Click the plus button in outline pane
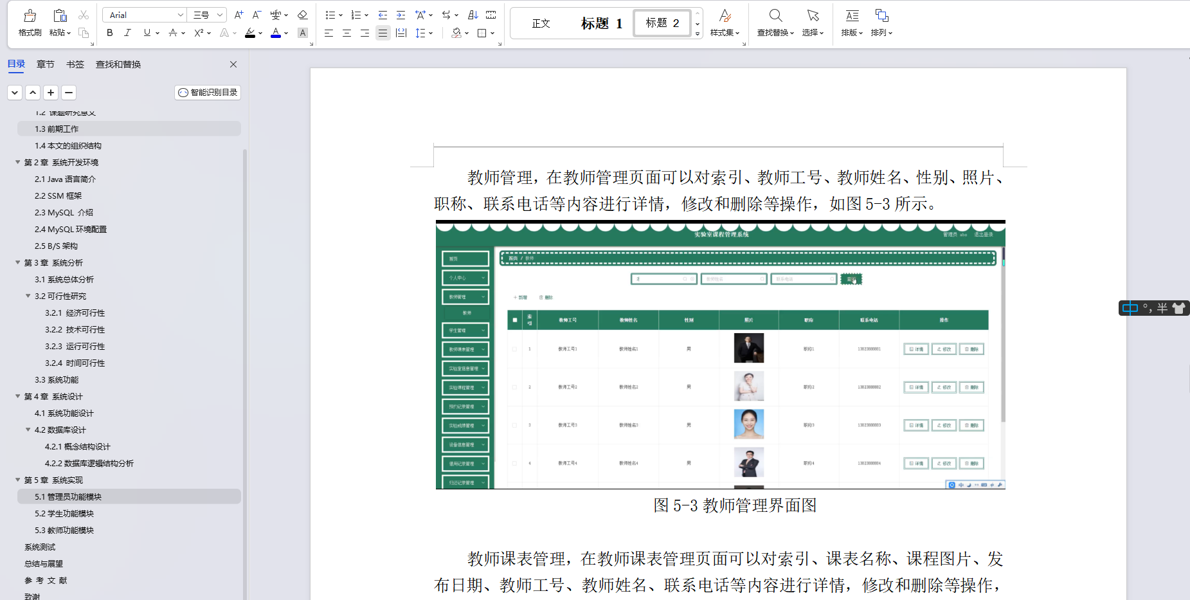1190x600 pixels. click(x=51, y=93)
